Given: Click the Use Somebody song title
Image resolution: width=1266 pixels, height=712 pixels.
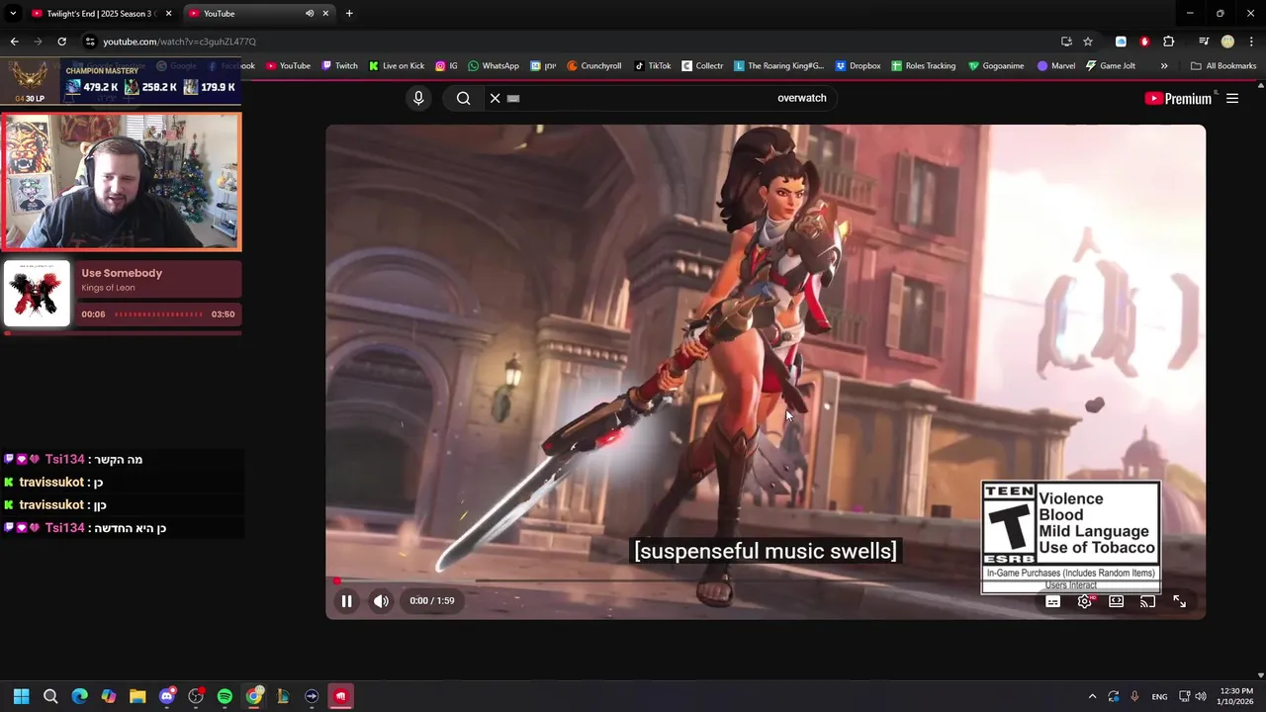Looking at the screenshot, I should [122, 273].
